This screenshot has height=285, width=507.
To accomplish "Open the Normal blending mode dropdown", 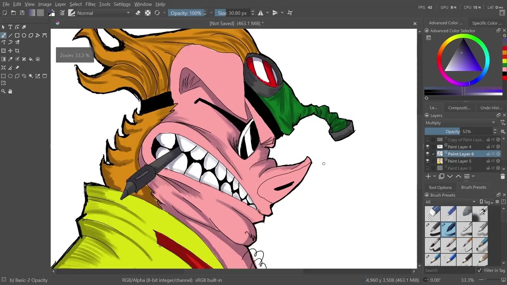I will point(103,13).
